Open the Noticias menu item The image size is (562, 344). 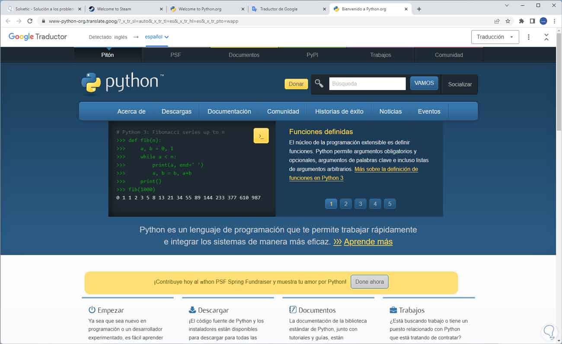(x=390, y=111)
